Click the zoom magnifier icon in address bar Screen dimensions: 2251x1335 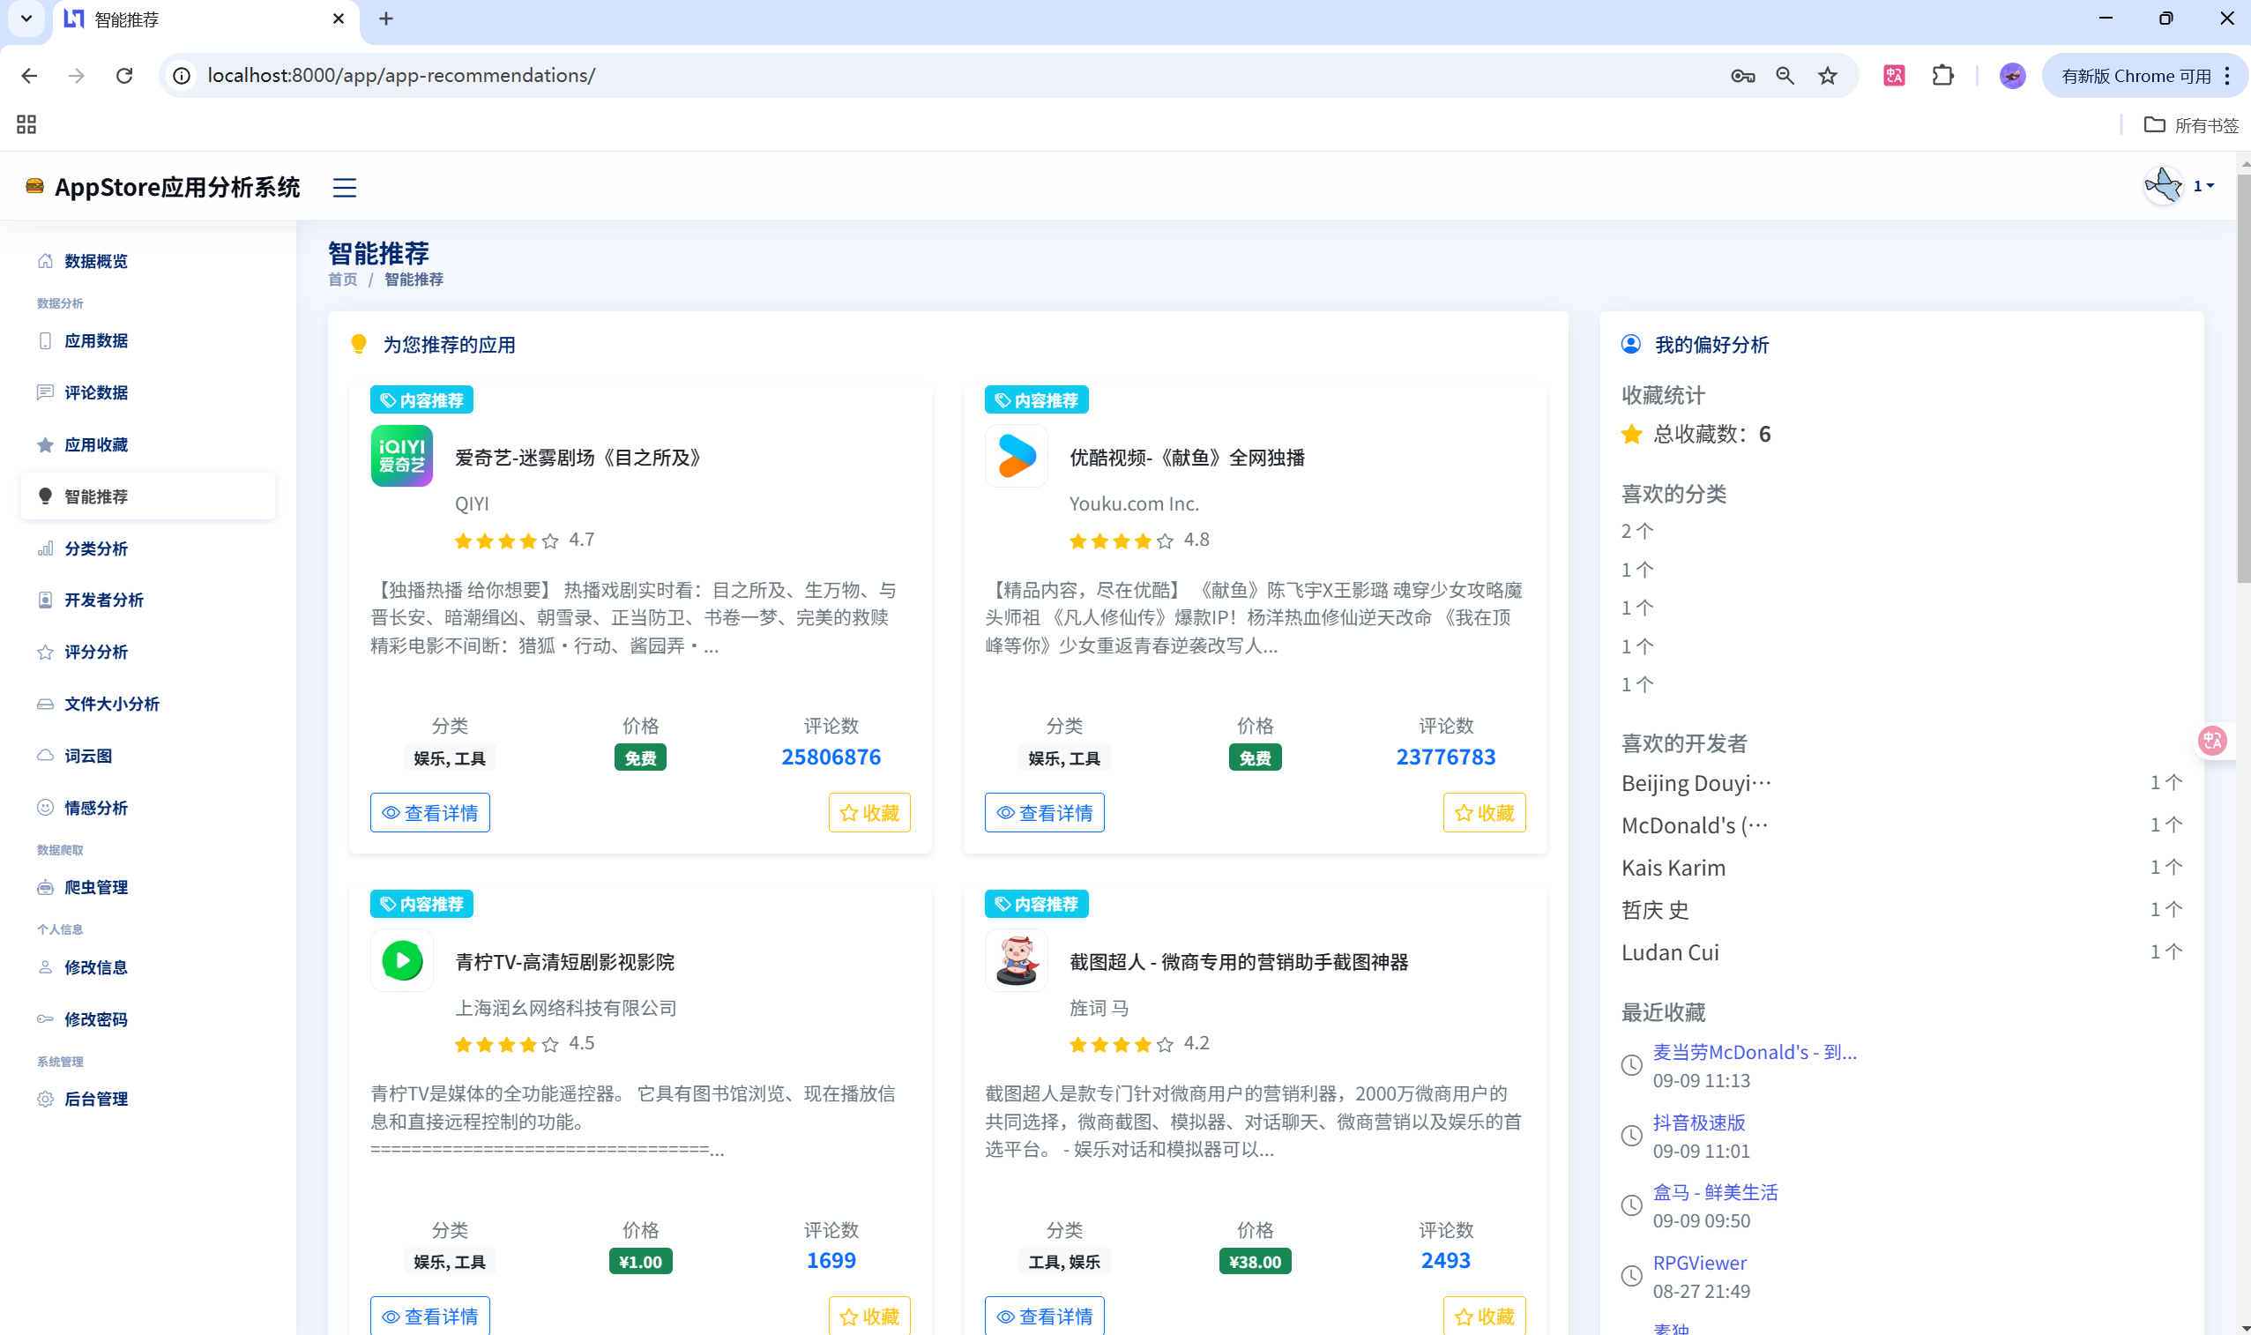(1785, 76)
